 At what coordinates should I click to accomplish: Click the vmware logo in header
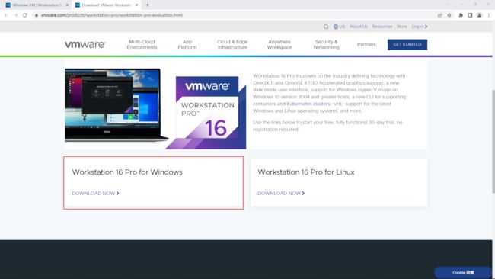[x=85, y=44]
